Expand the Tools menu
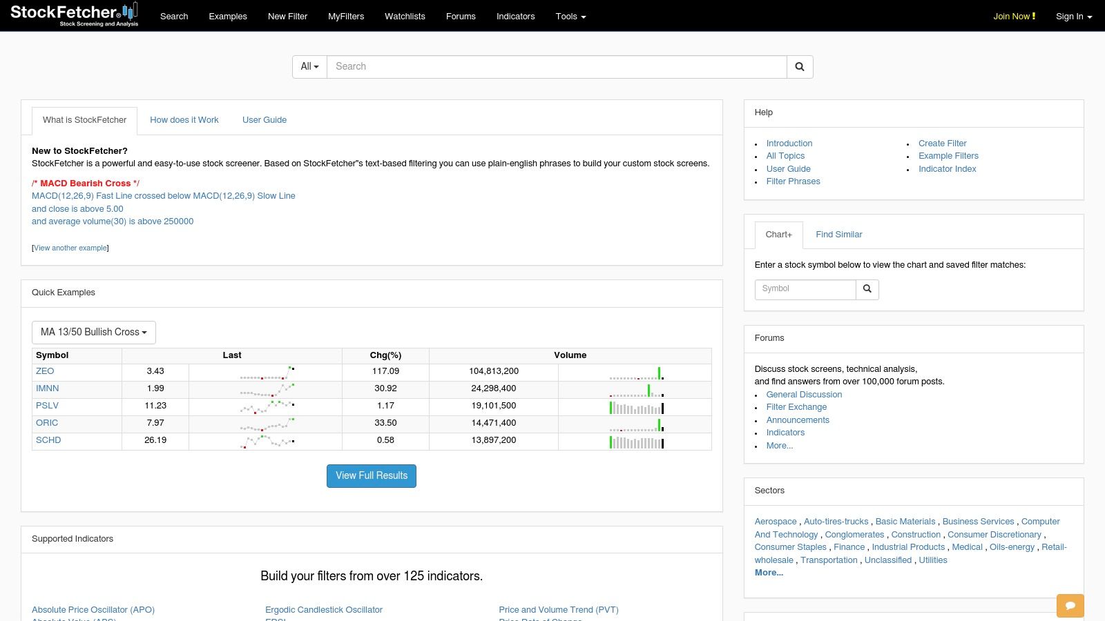The height and width of the screenshot is (621, 1105). pyautogui.click(x=570, y=16)
